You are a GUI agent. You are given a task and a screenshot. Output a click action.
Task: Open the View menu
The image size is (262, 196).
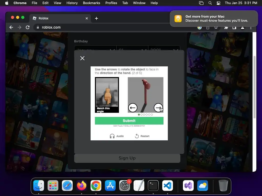tap(57, 3)
